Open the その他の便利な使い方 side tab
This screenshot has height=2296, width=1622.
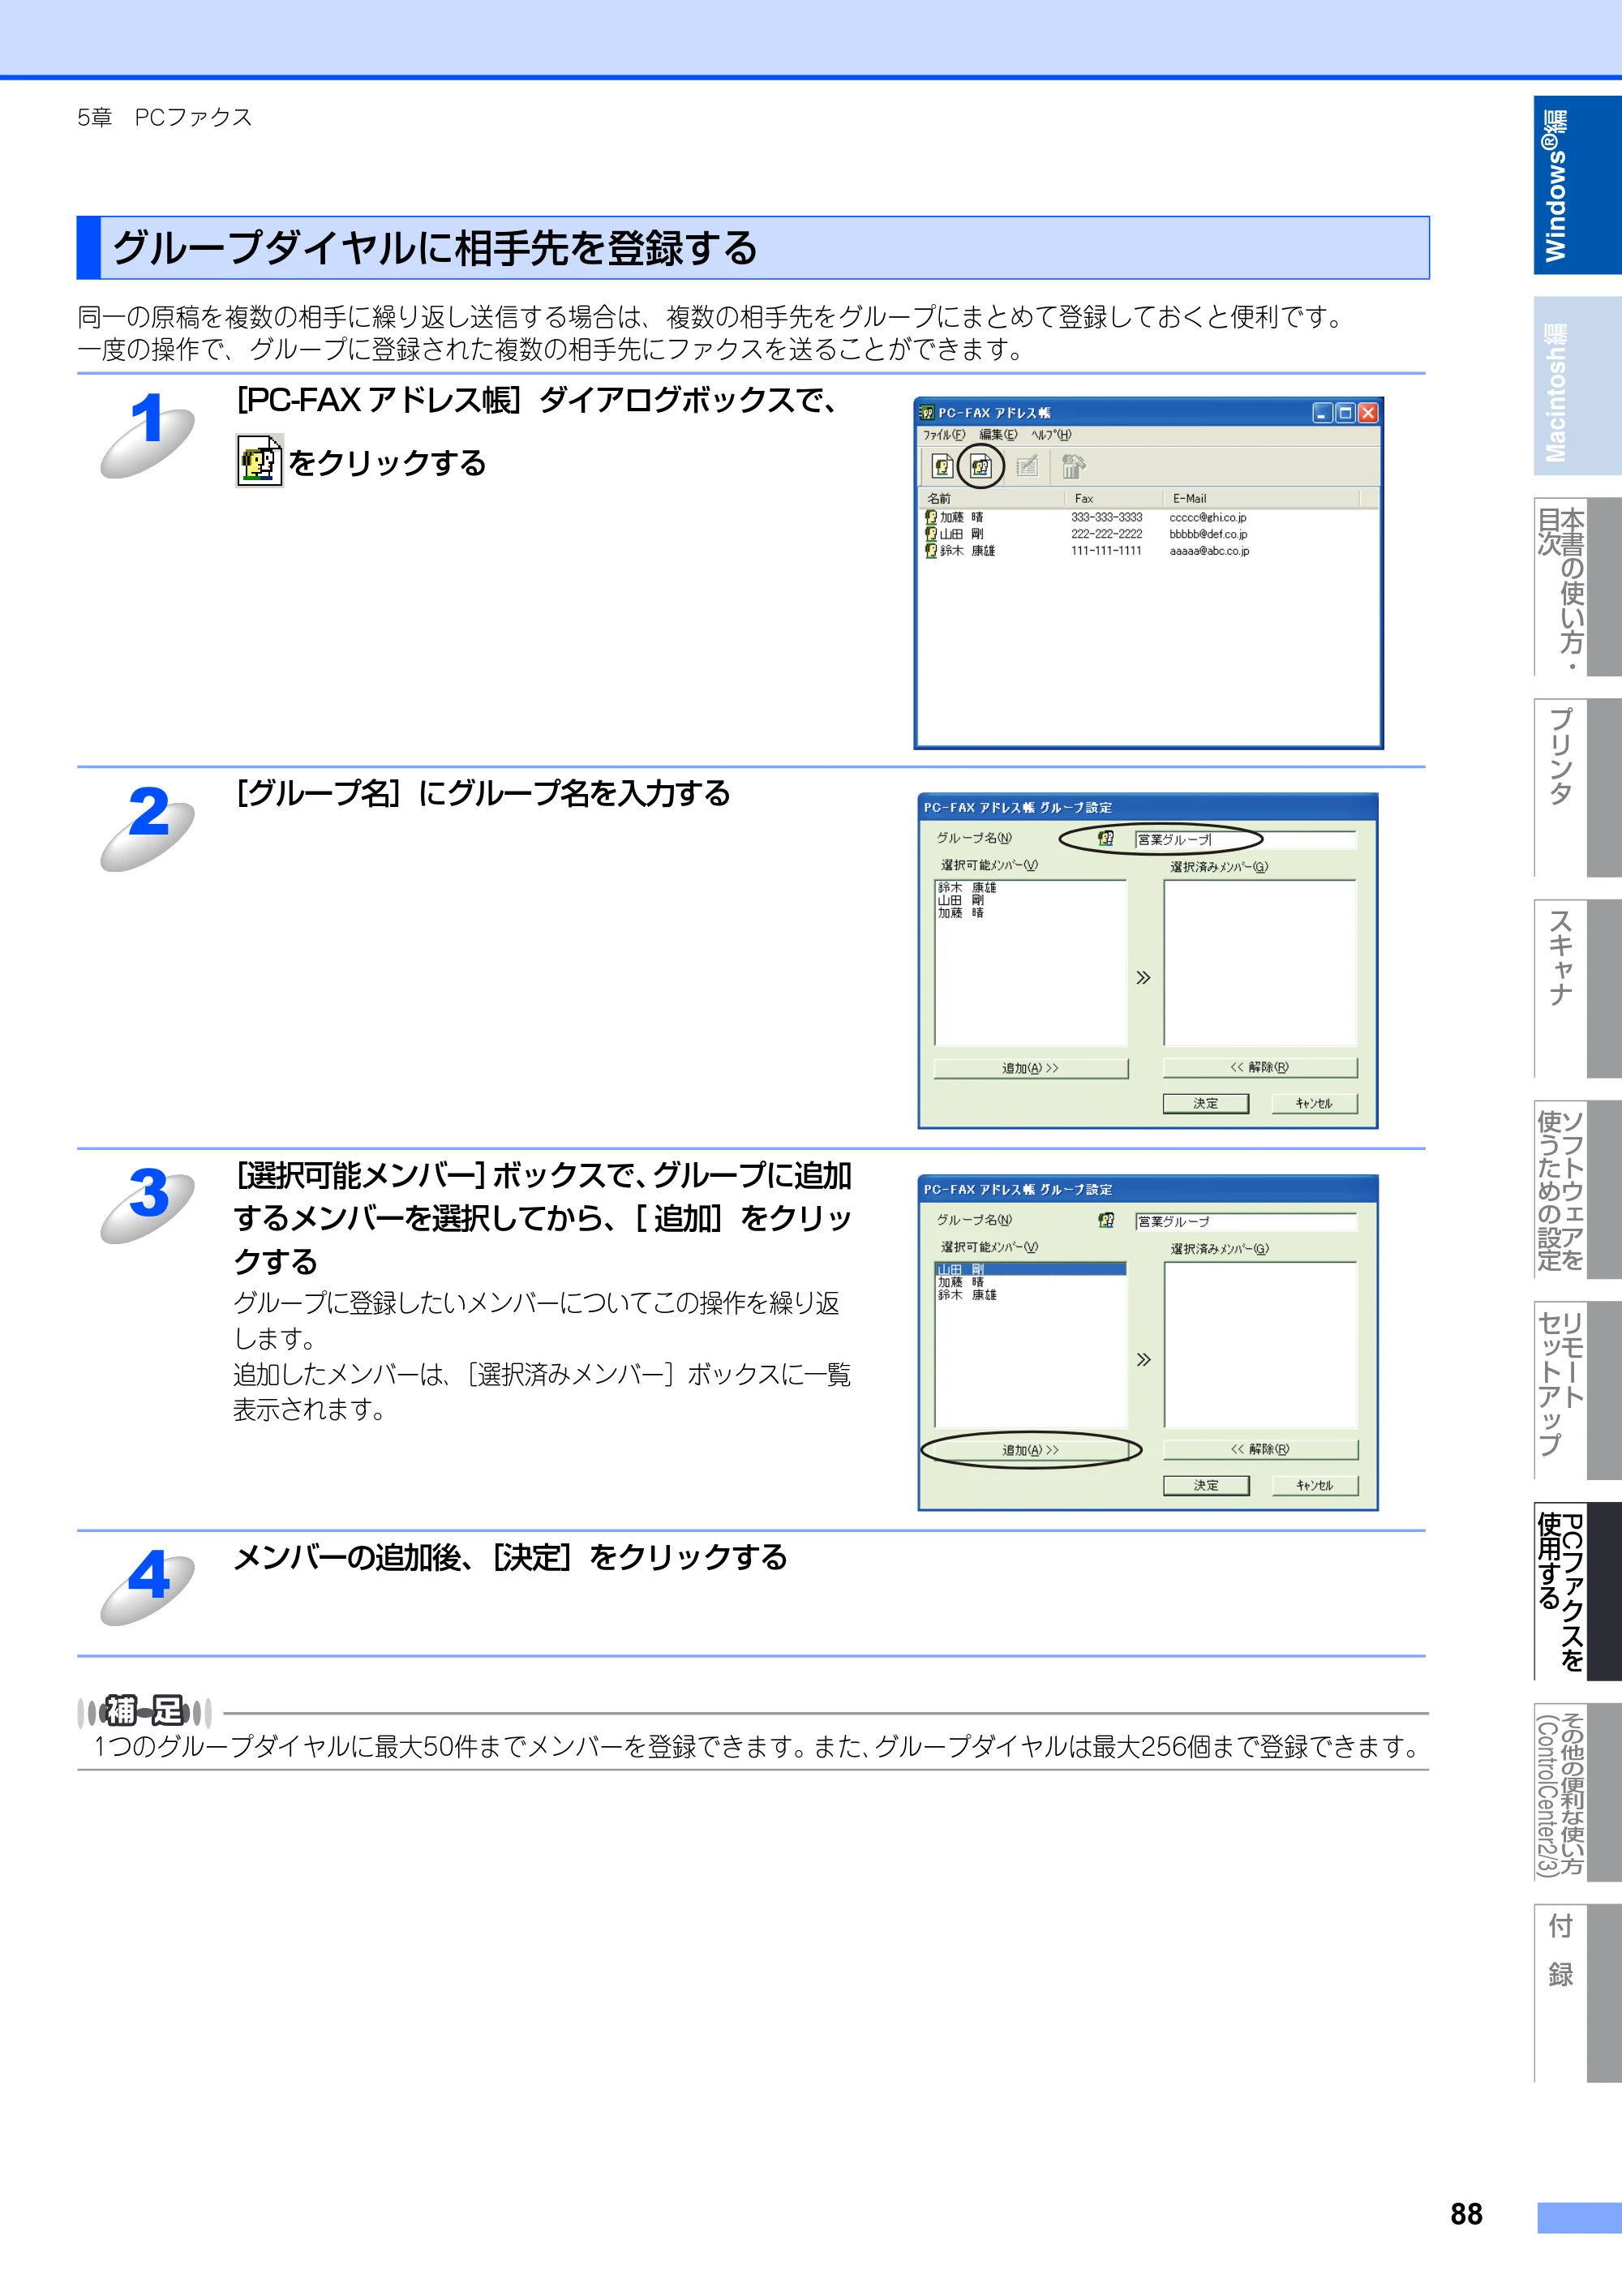[x=1577, y=1792]
